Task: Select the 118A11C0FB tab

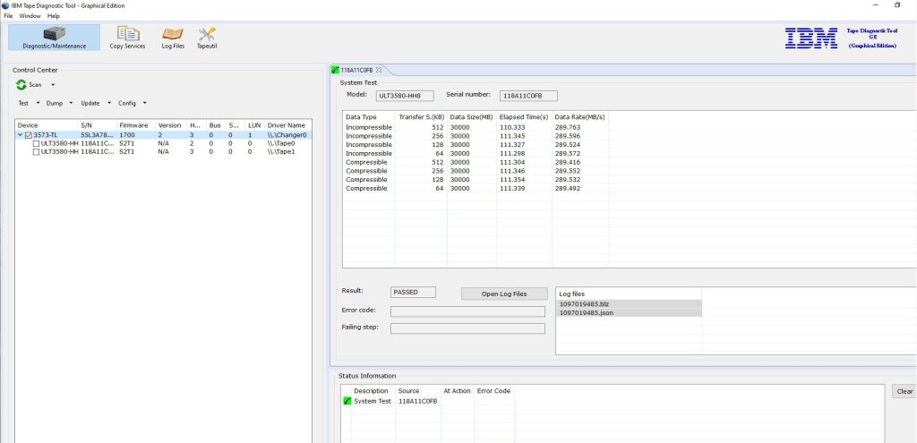Action: click(356, 70)
